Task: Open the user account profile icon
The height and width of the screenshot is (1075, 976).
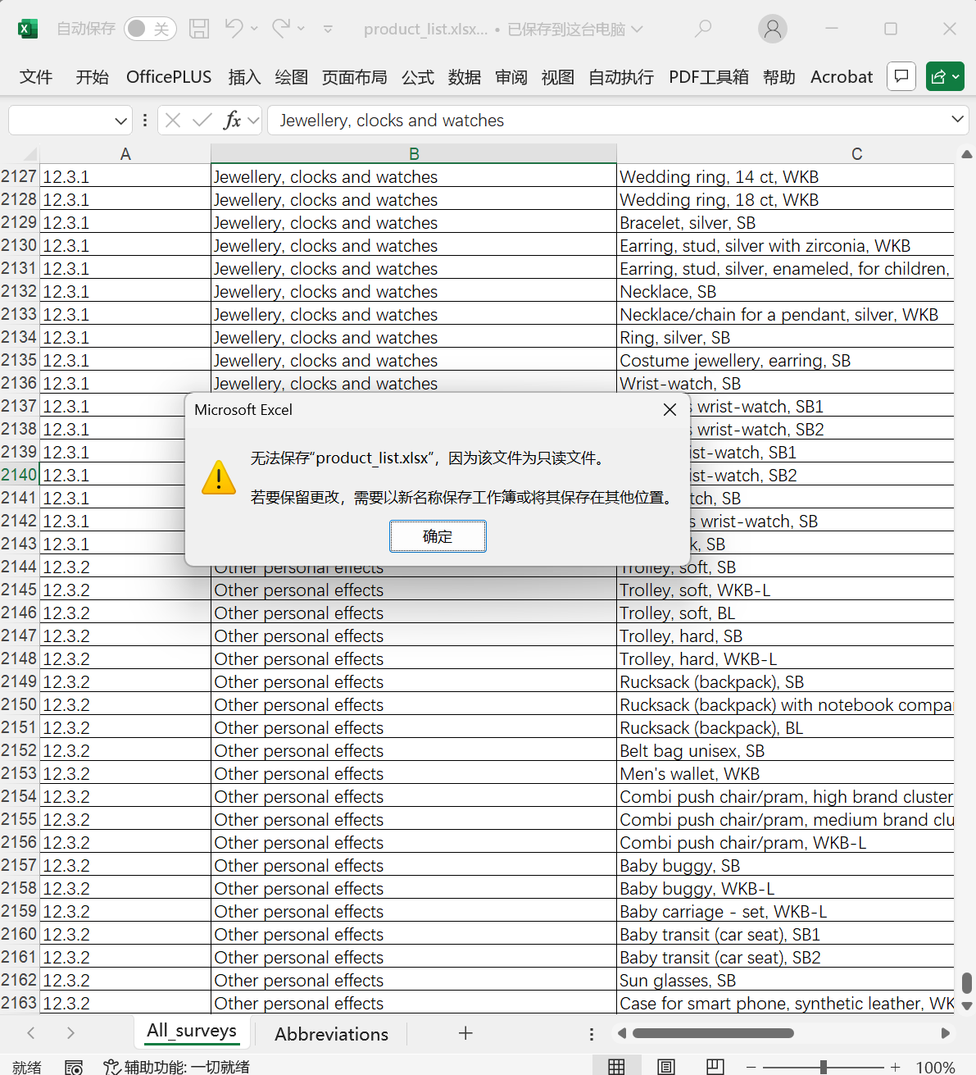Action: click(772, 29)
